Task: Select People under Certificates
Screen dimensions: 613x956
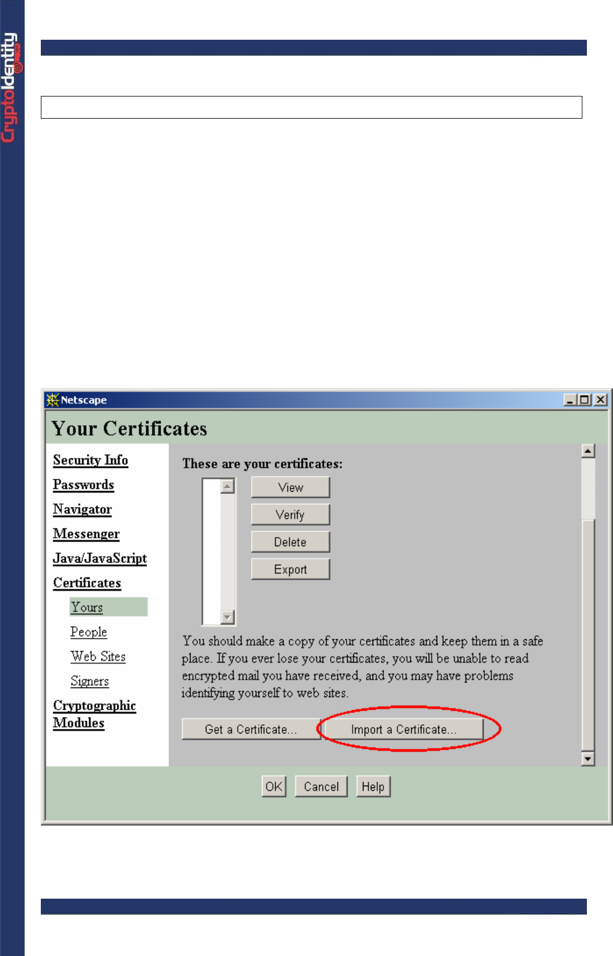Action: [88, 632]
